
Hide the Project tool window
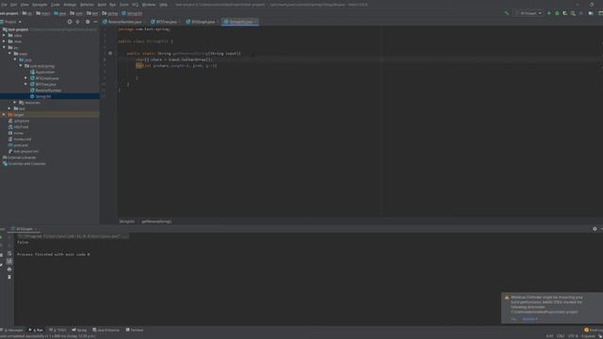point(95,22)
